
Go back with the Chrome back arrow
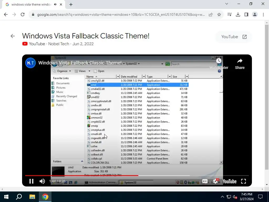point(6,15)
